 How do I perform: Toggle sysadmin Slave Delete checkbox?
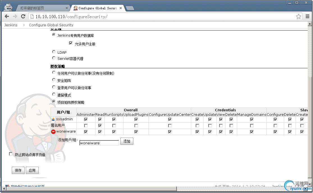(x=290, y=119)
